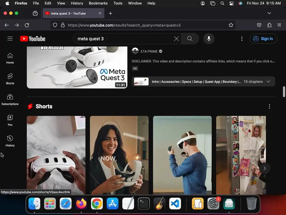
Task: Open the View menu
Action: 61,3
